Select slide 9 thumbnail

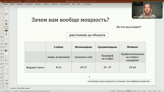tap(6, 34)
